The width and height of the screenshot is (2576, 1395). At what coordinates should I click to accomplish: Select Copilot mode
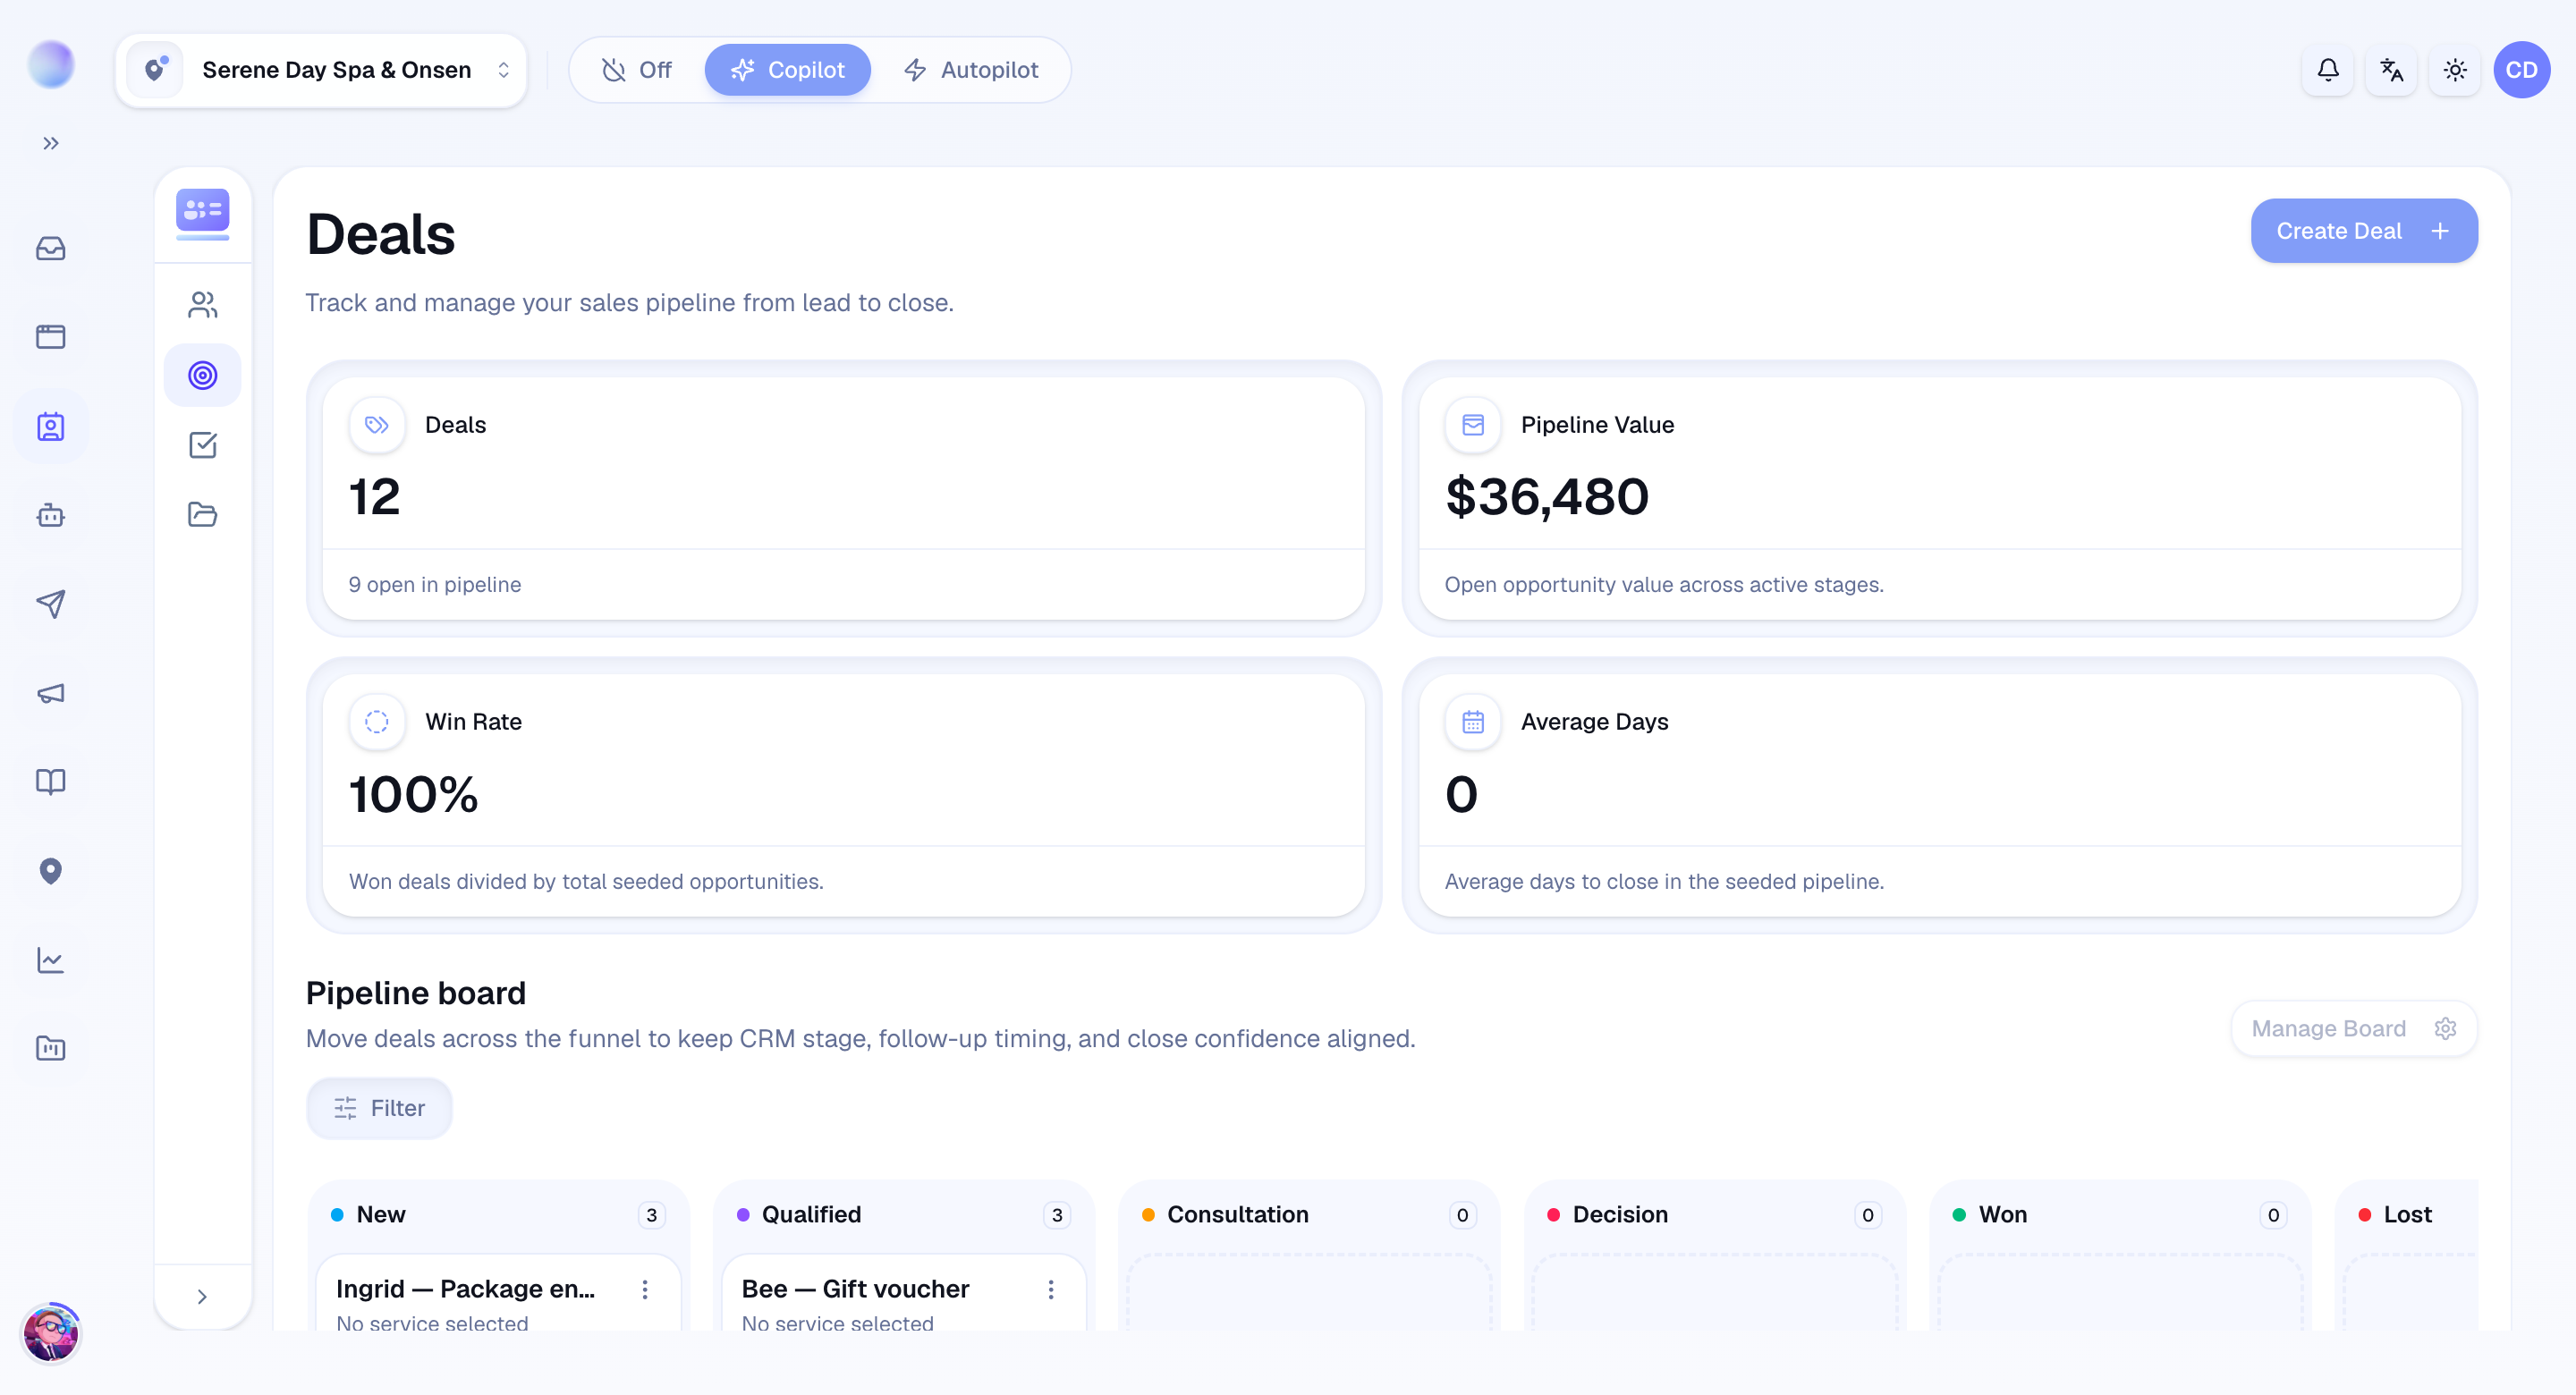pos(788,70)
